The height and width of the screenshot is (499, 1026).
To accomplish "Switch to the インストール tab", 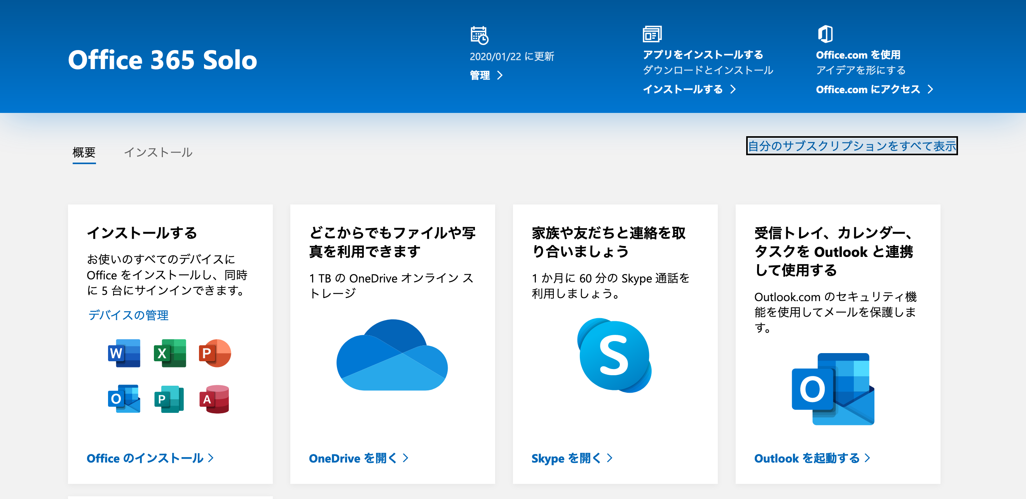I will tap(158, 152).
